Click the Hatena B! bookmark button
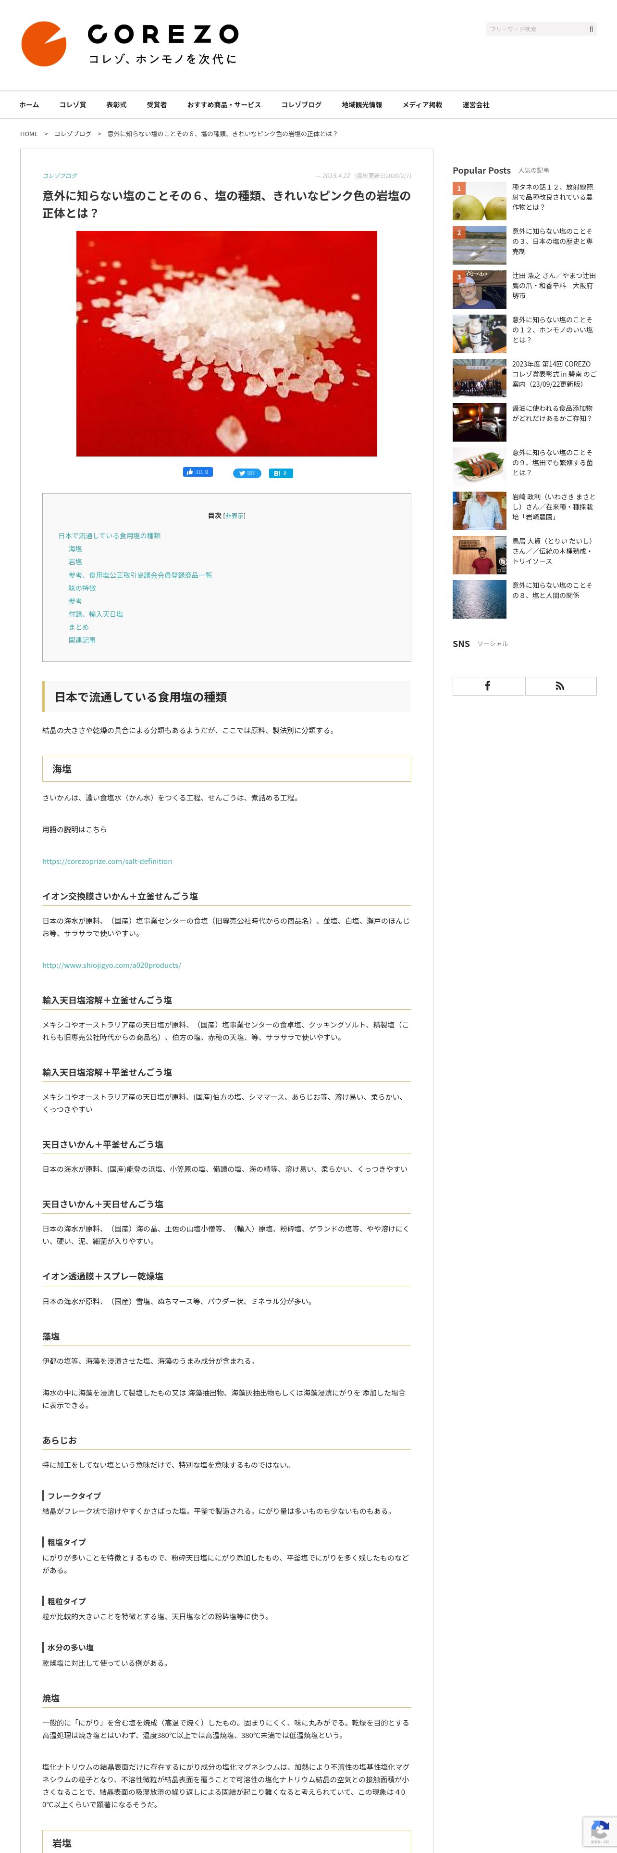The height and width of the screenshot is (1853, 617). click(x=281, y=473)
